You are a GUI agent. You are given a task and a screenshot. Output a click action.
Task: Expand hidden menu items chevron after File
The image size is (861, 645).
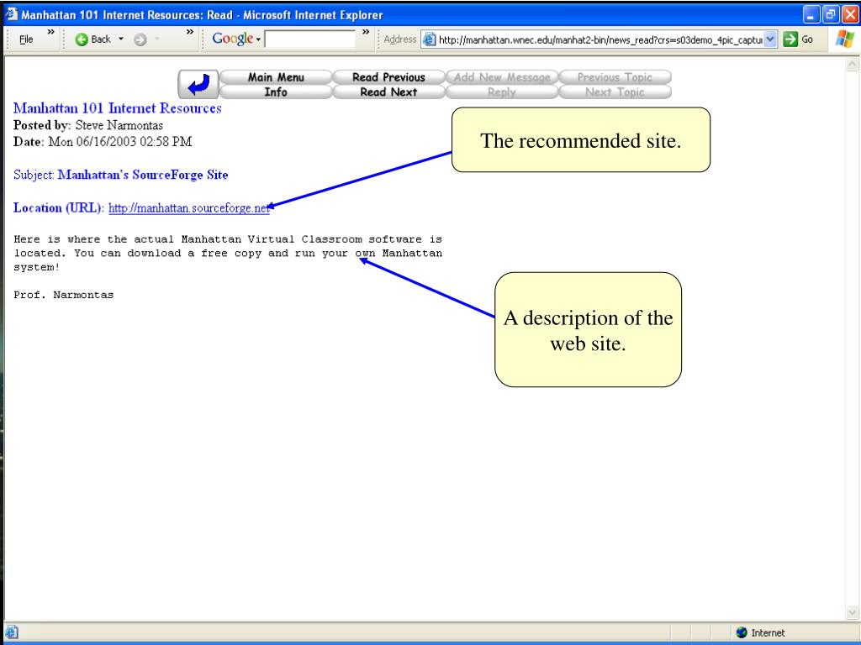(x=50, y=33)
